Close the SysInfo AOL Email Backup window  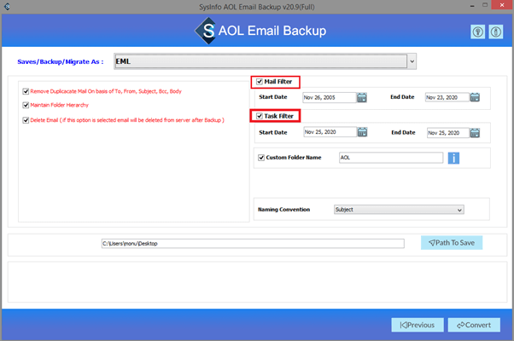point(502,5)
